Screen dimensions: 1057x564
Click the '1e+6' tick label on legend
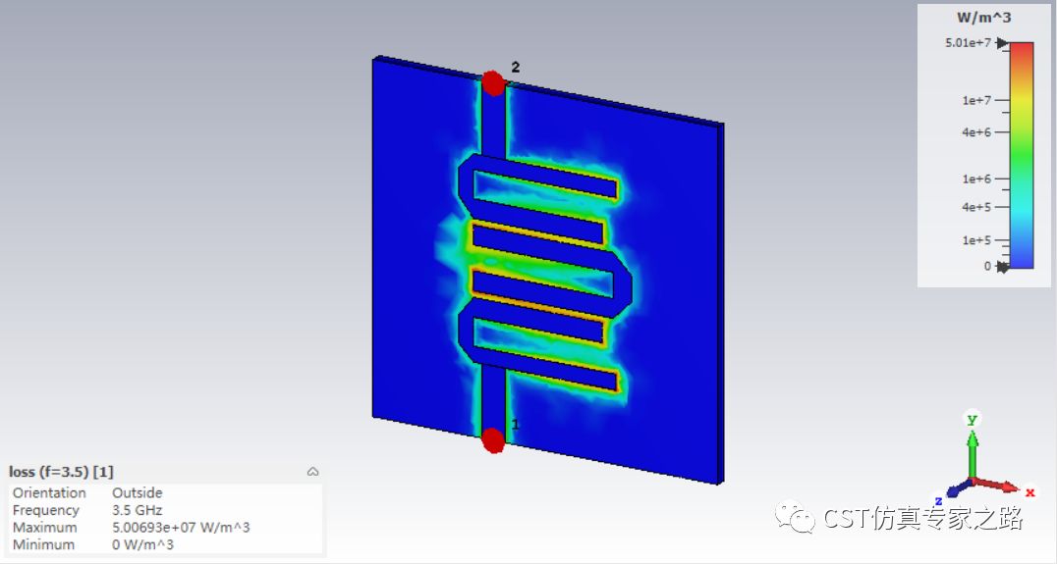pos(976,179)
